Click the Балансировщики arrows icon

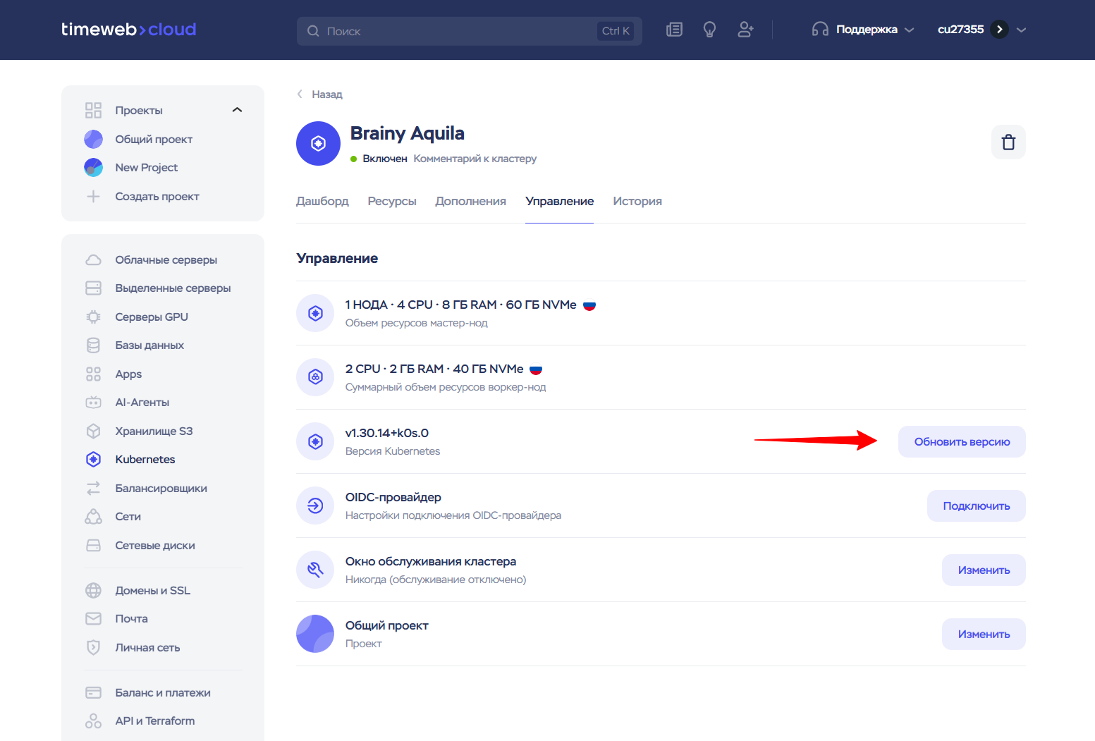[x=93, y=489]
